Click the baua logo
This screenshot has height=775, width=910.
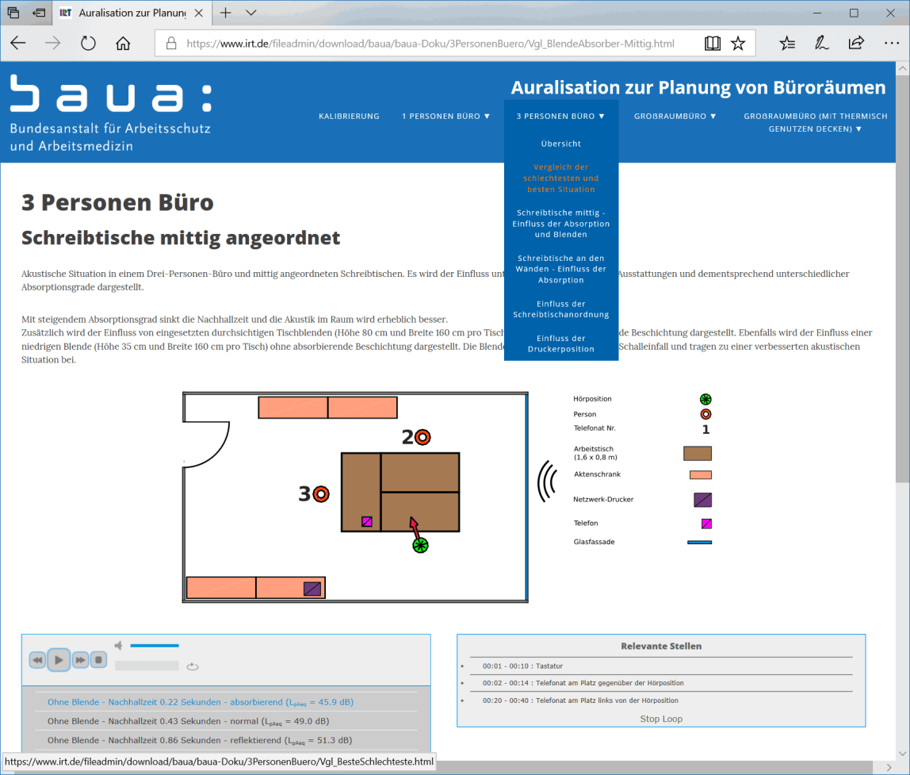click(x=111, y=113)
